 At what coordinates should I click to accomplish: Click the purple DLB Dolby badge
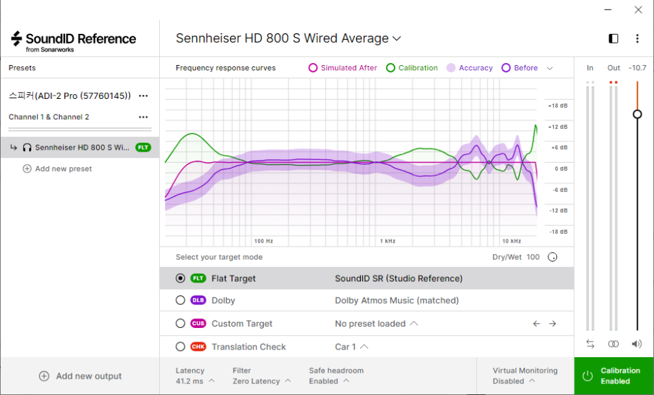tap(198, 300)
